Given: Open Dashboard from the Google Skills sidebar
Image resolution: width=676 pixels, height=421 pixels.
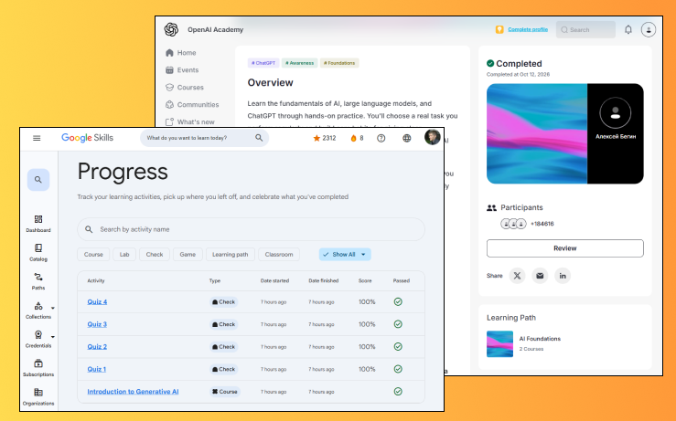Looking at the screenshot, I should 38,224.
